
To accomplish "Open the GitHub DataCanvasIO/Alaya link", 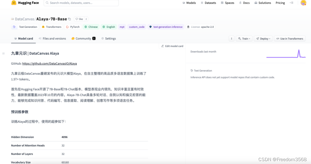I will pyautogui.click(x=49, y=64).
